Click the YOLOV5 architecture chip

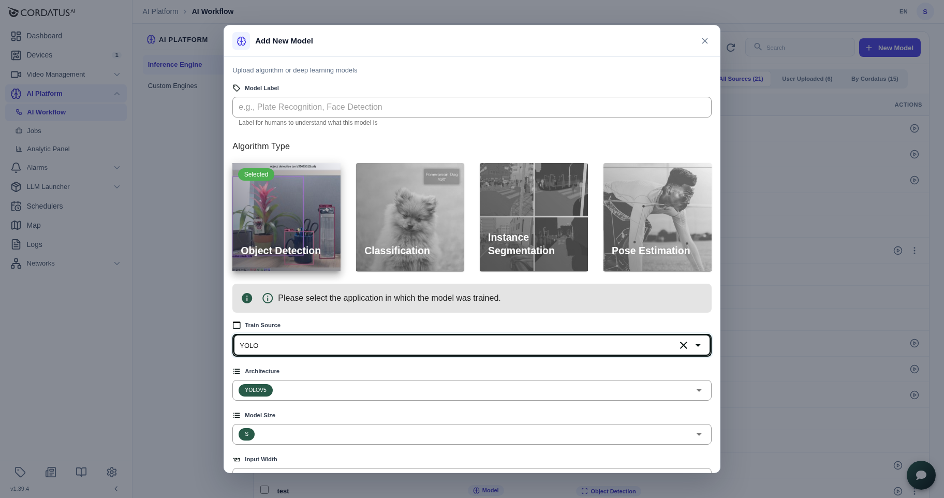[256, 390]
